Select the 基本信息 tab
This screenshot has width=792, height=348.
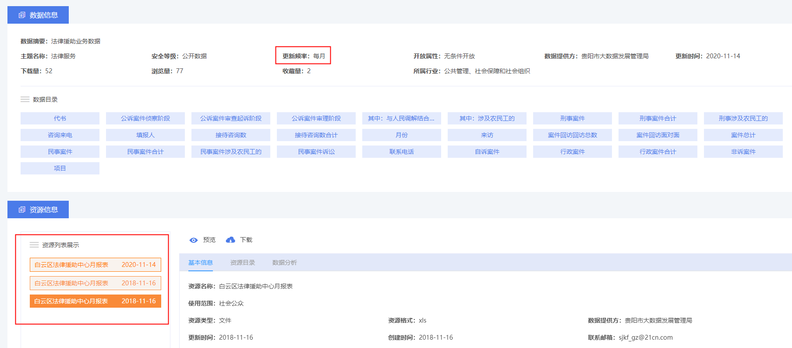[x=200, y=263]
